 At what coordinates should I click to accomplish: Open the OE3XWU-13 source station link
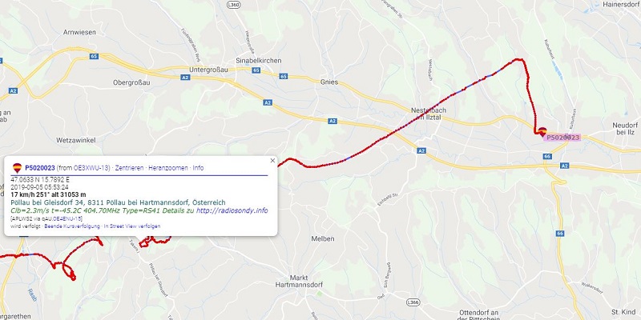tap(91, 168)
